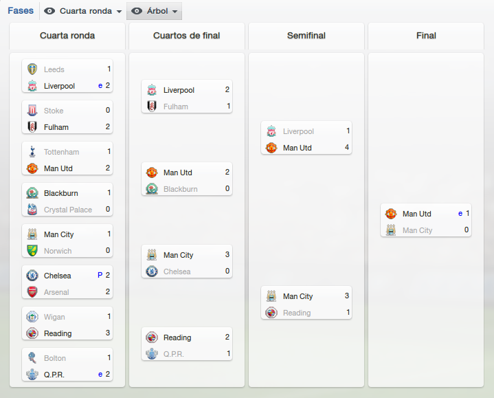
Task: Toggle the eye icon beside Cuarta ronda
Action: [49, 11]
